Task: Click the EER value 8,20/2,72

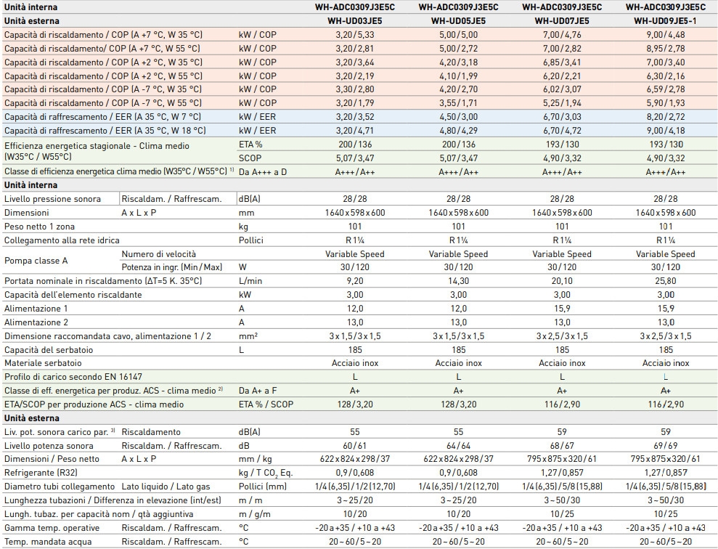Action: coord(665,117)
